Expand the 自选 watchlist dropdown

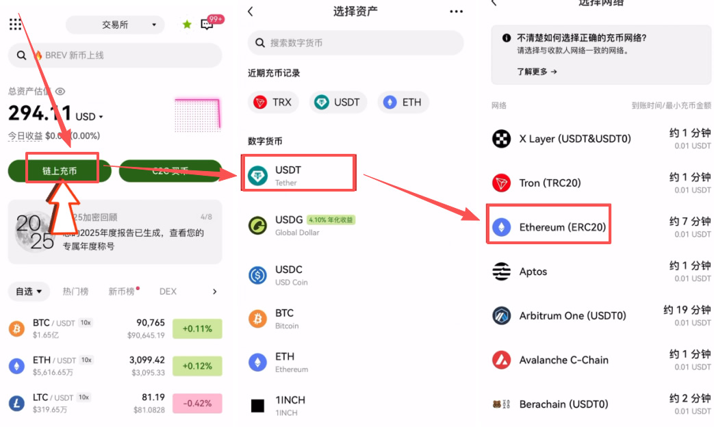pos(29,291)
